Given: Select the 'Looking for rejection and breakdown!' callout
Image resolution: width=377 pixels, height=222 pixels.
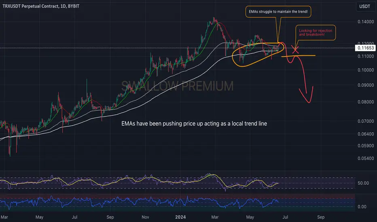Looking at the screenshot, I should (x=316, y=32).
